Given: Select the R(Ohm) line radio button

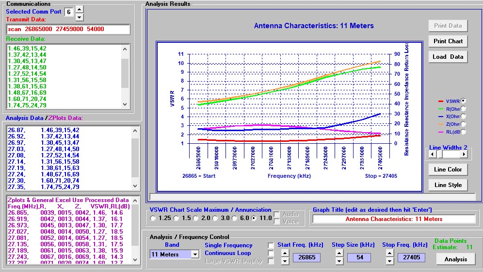Looking at the screenshot, I should (x=463, y=108).
